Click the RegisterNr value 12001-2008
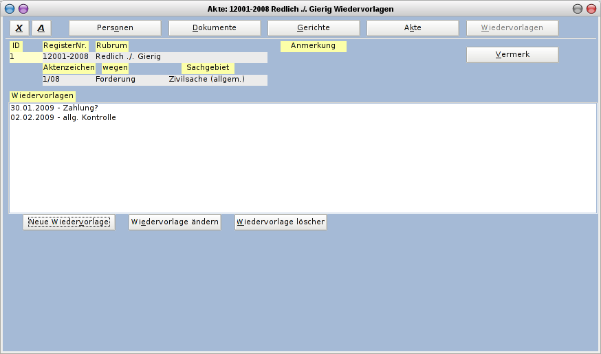The image size is (601, 354). click(66, 57)
